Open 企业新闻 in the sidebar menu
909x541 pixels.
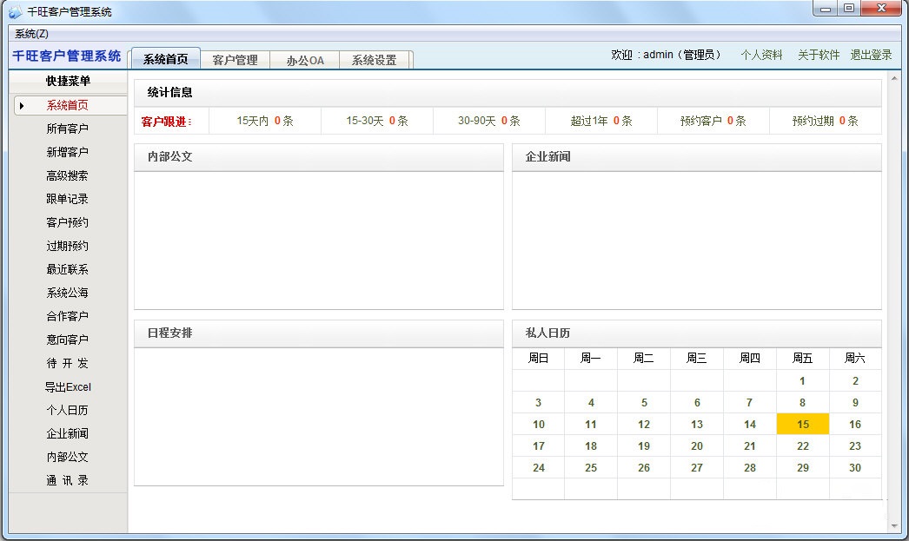67,433
